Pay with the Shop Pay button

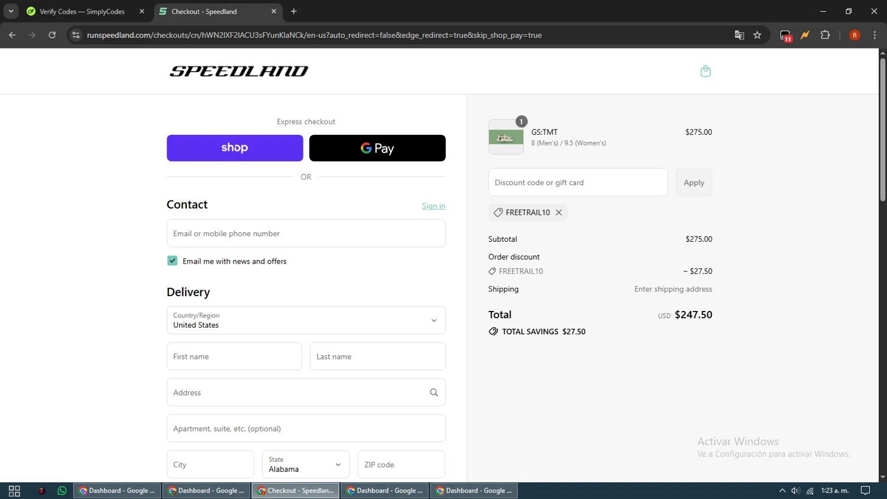pyautogui.click(x=235, y=148)
